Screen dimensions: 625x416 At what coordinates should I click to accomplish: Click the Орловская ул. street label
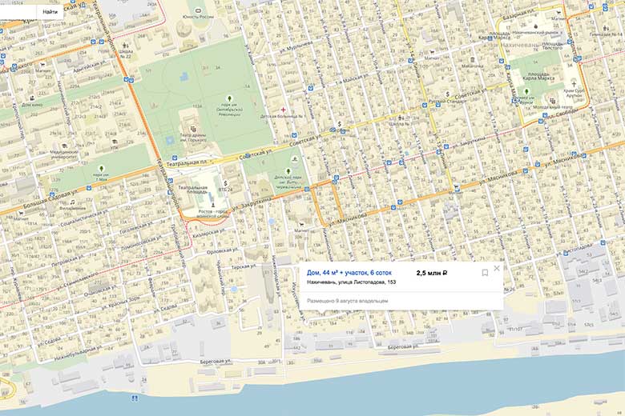(223, 251)
